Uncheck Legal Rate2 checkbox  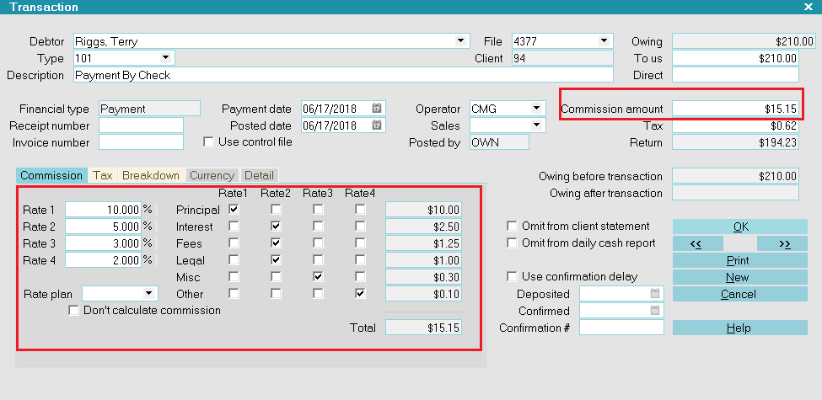point(276,259)
